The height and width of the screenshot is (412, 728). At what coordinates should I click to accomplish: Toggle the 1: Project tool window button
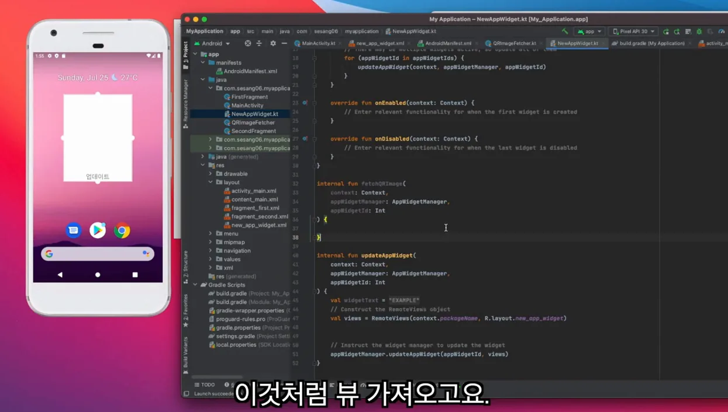click(x=186, y=54)
